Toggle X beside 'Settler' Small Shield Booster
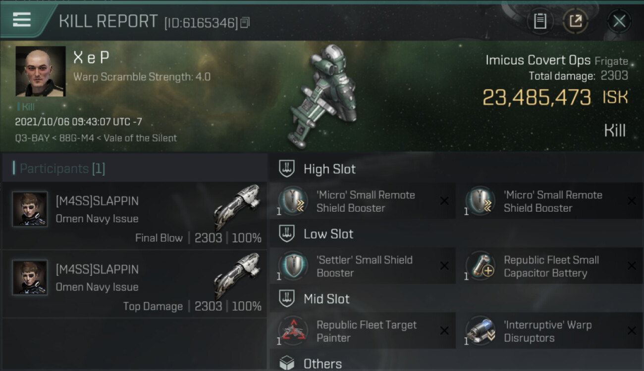The width and height of the screenshot is (644, 371). 444,266
